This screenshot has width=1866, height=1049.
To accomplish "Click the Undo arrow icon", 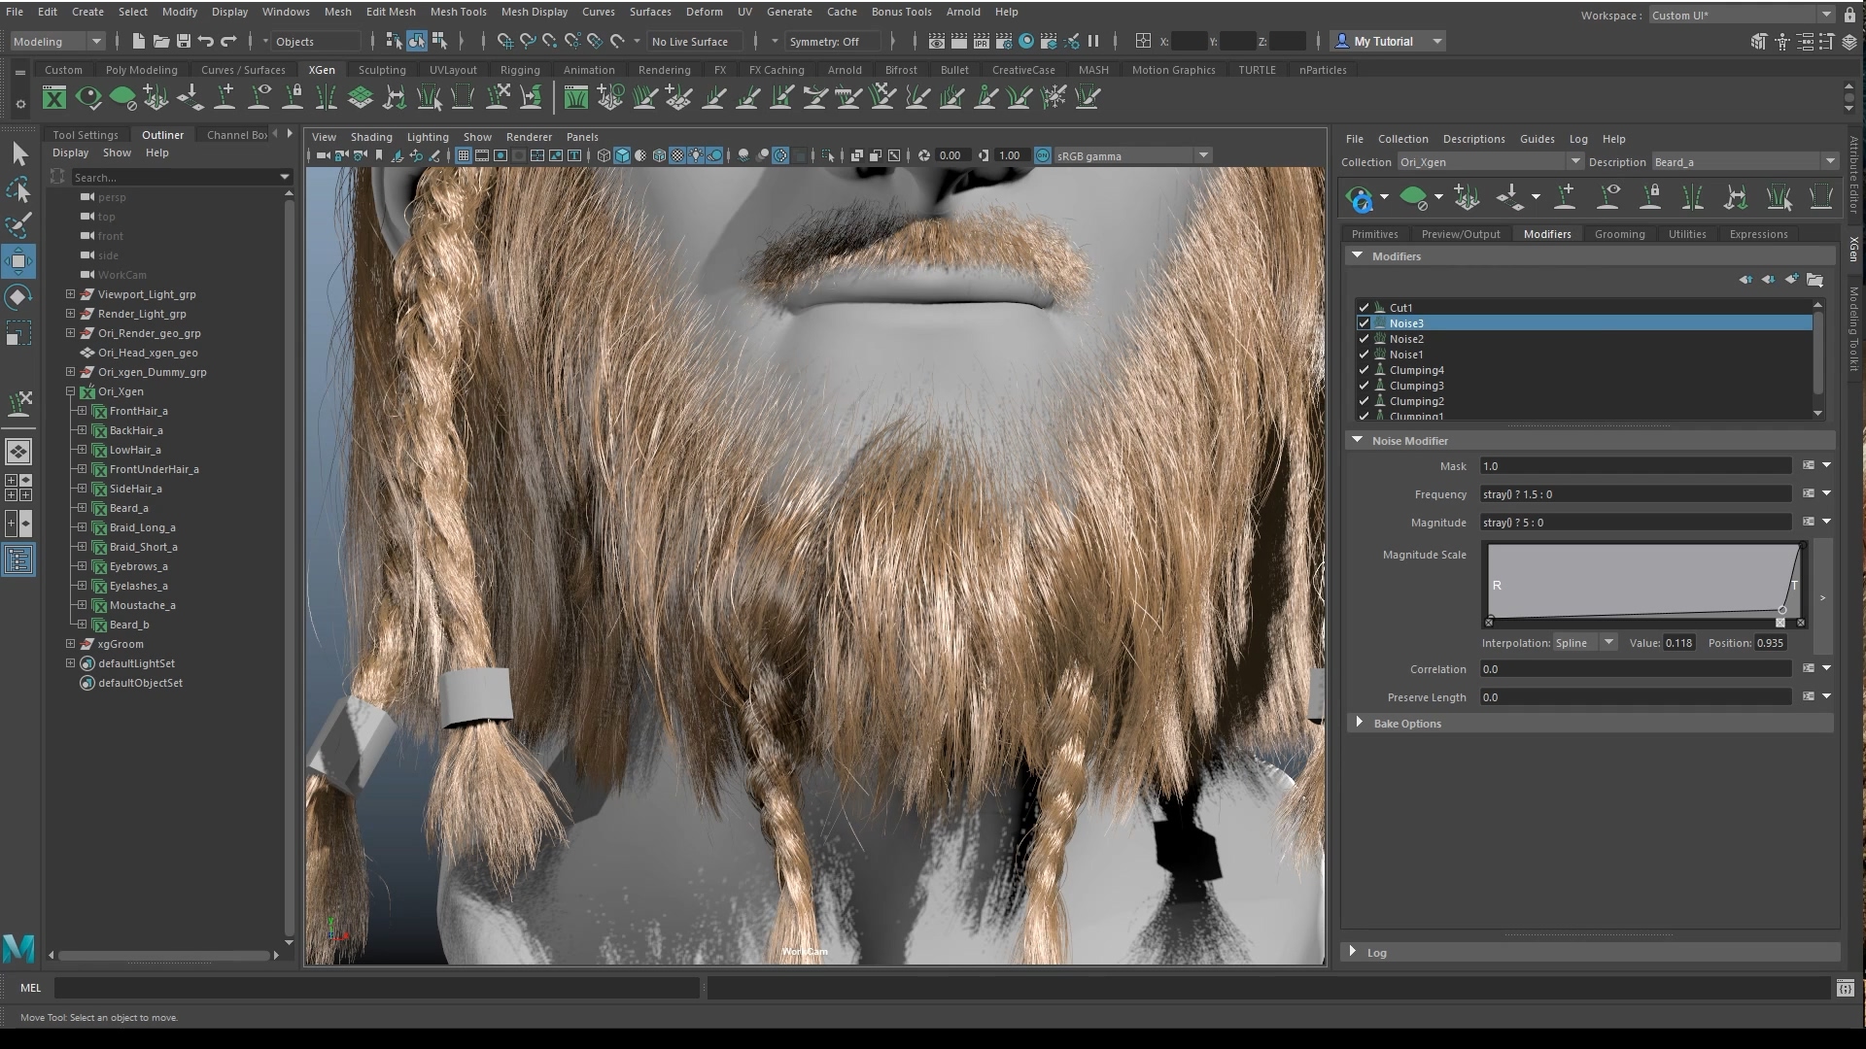I will point(205,41).
